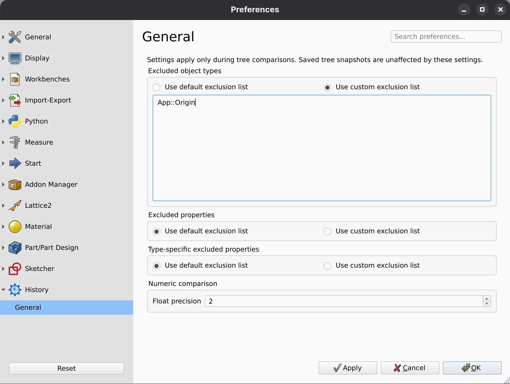Collapse the History category arrow
Screen dimensions: 510x384
[x=3, y=290]
